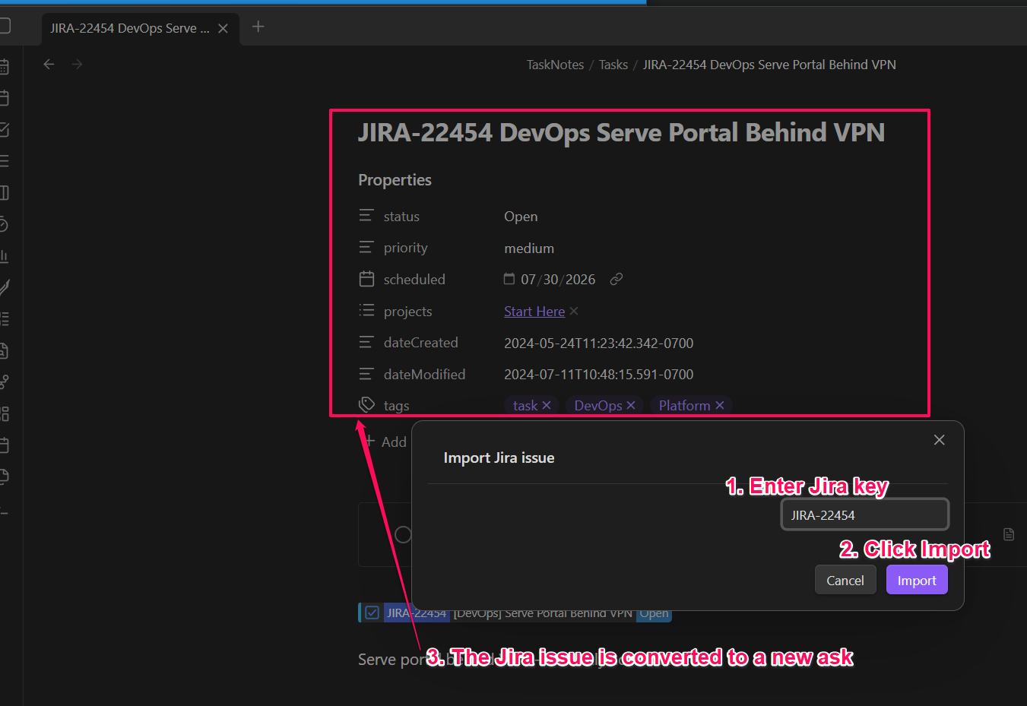
Task: Click the scheduled property calendar icon
Action: (366, 279)
